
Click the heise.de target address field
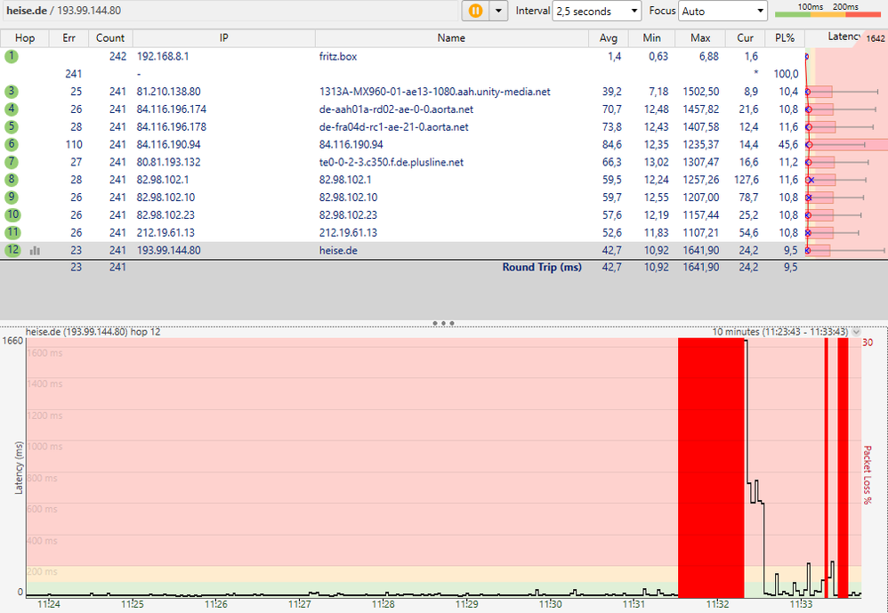click(230, 11)
